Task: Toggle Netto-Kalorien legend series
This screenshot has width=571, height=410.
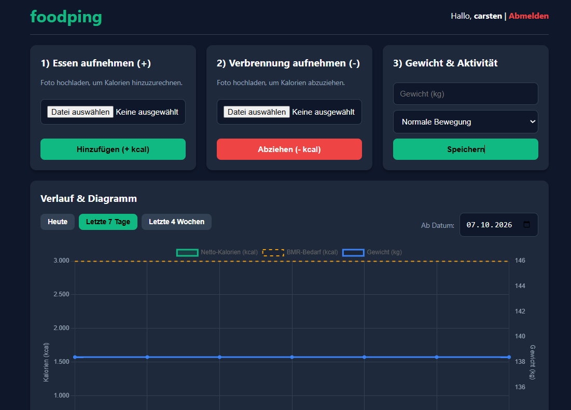Action: pyautogui.click(x=217, y=252)
